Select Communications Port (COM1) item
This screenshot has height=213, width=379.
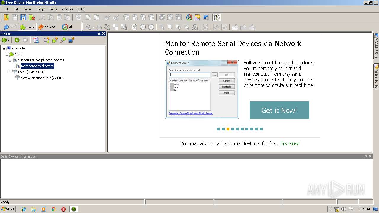pos(42,78)
